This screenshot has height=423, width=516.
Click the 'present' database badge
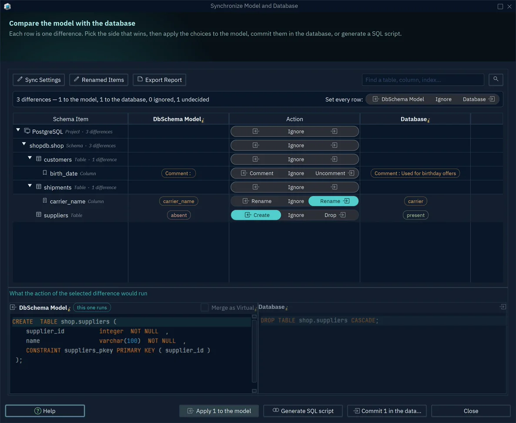point(415,215)
